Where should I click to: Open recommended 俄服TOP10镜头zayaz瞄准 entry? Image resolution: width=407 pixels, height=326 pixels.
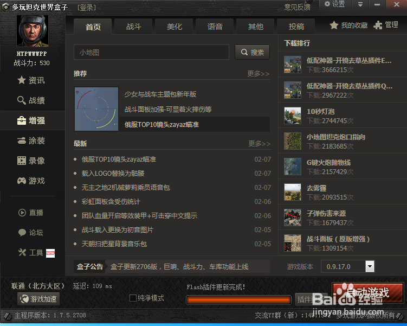click(x=161, y=124)
